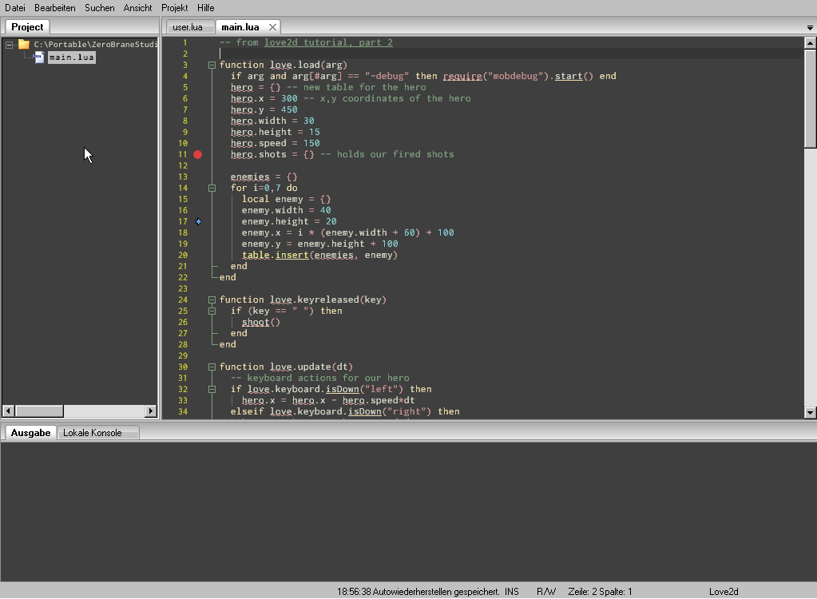Toggle fold of love.keyreleased function
Screen dimensions: 817x599
tap(212, 299)
